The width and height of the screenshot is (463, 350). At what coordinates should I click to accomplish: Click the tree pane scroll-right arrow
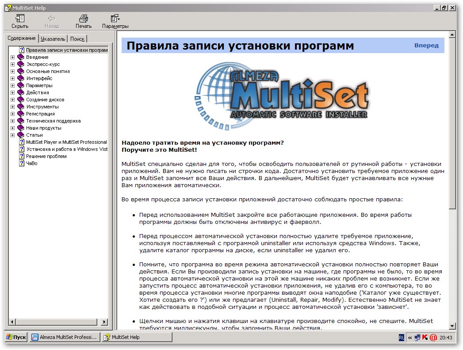tap(104, 322)
